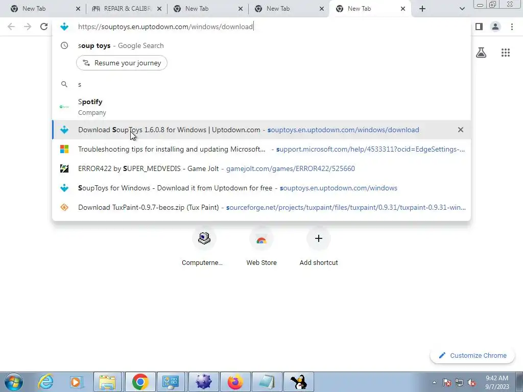The height and width of the screenshot is (392, 523).
Task: Show hidden system tray icons arrow
Action: point(434,382)
